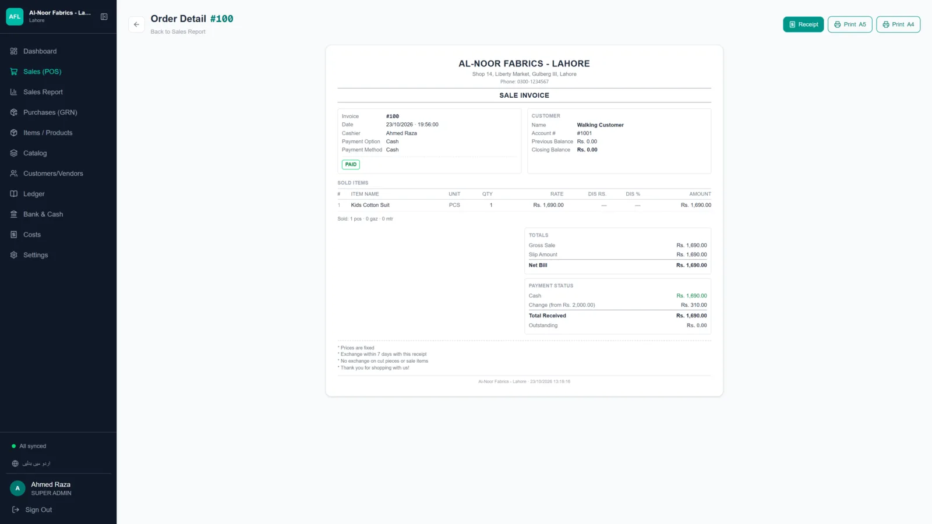
Task: Click the Walking Customer name
Action: (600, 125)
